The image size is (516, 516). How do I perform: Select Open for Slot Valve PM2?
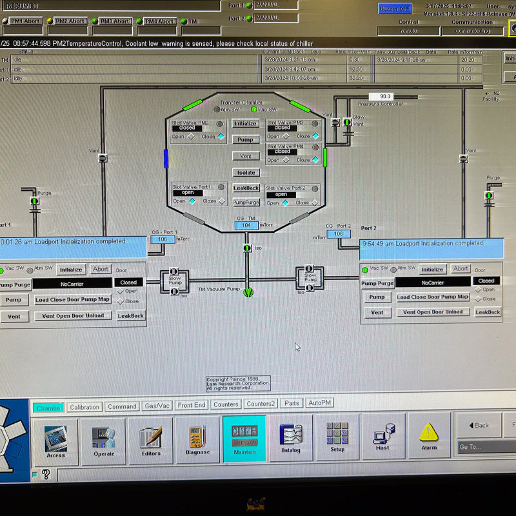click(x=191, y=137)
